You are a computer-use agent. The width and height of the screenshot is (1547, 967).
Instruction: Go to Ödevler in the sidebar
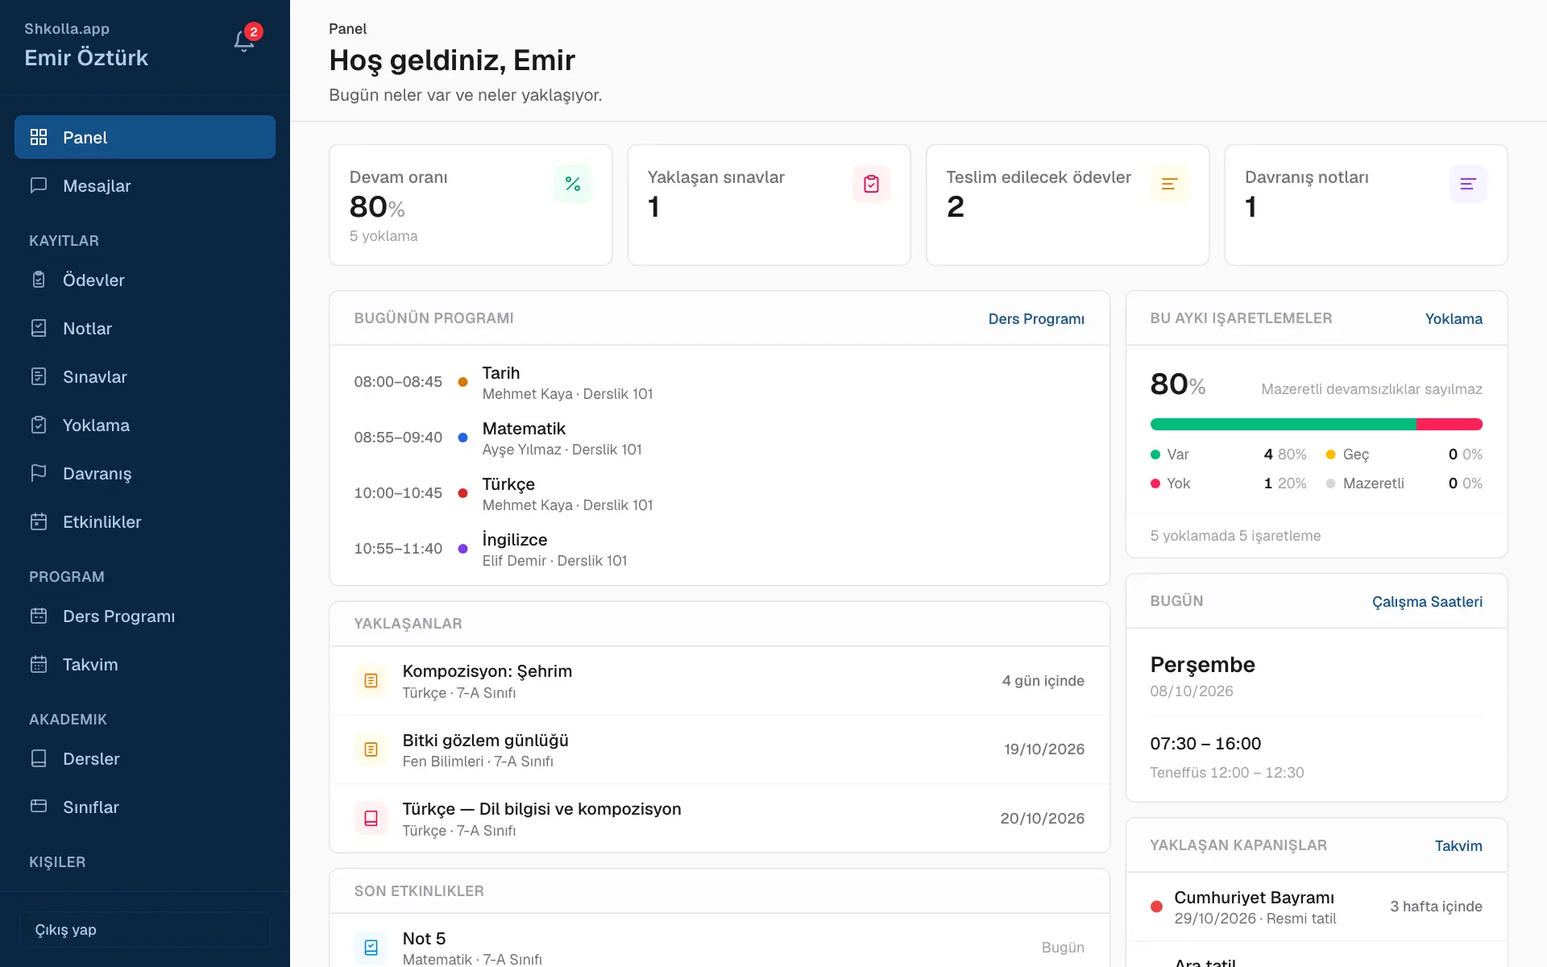145,280
